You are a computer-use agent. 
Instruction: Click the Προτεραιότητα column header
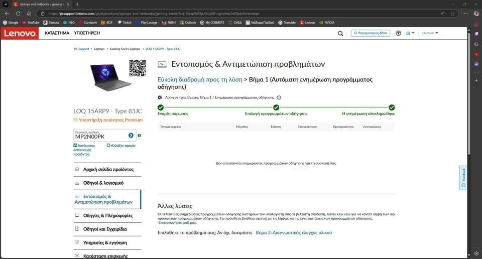coord(343,126)
